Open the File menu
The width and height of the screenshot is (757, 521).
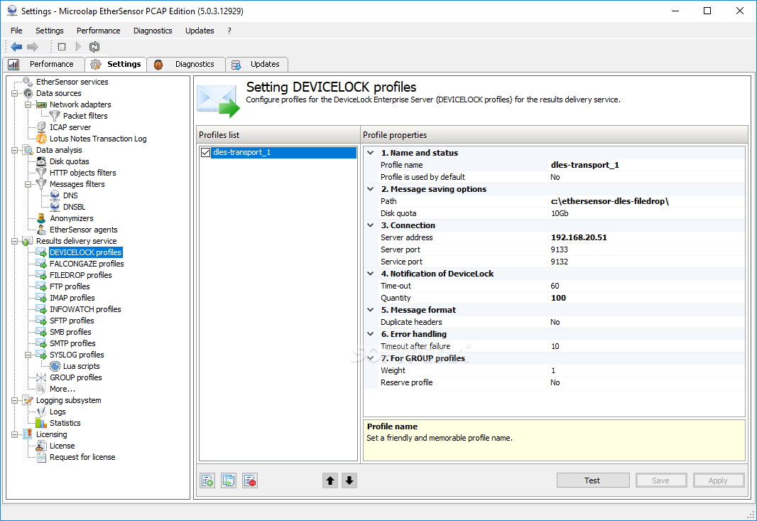(16, 31)
